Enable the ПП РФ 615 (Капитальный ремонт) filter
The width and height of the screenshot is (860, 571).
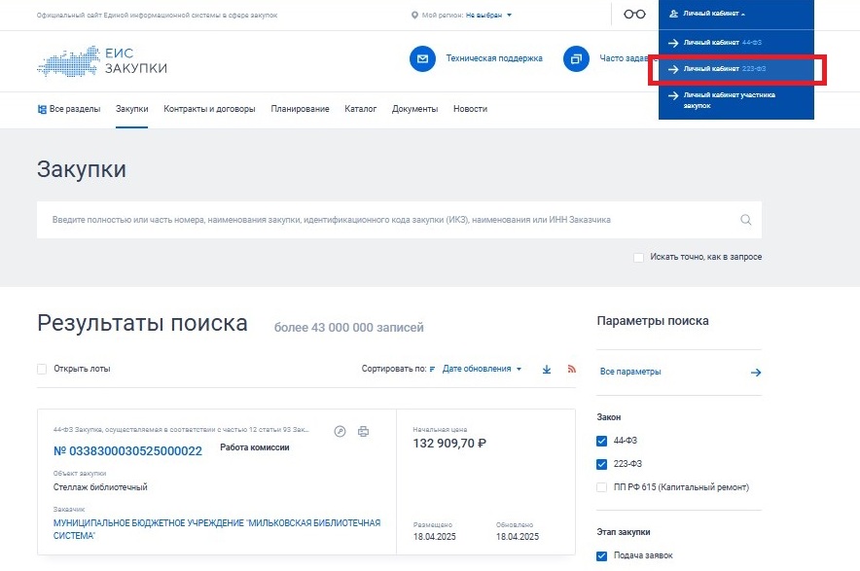(x=601, y=486)
